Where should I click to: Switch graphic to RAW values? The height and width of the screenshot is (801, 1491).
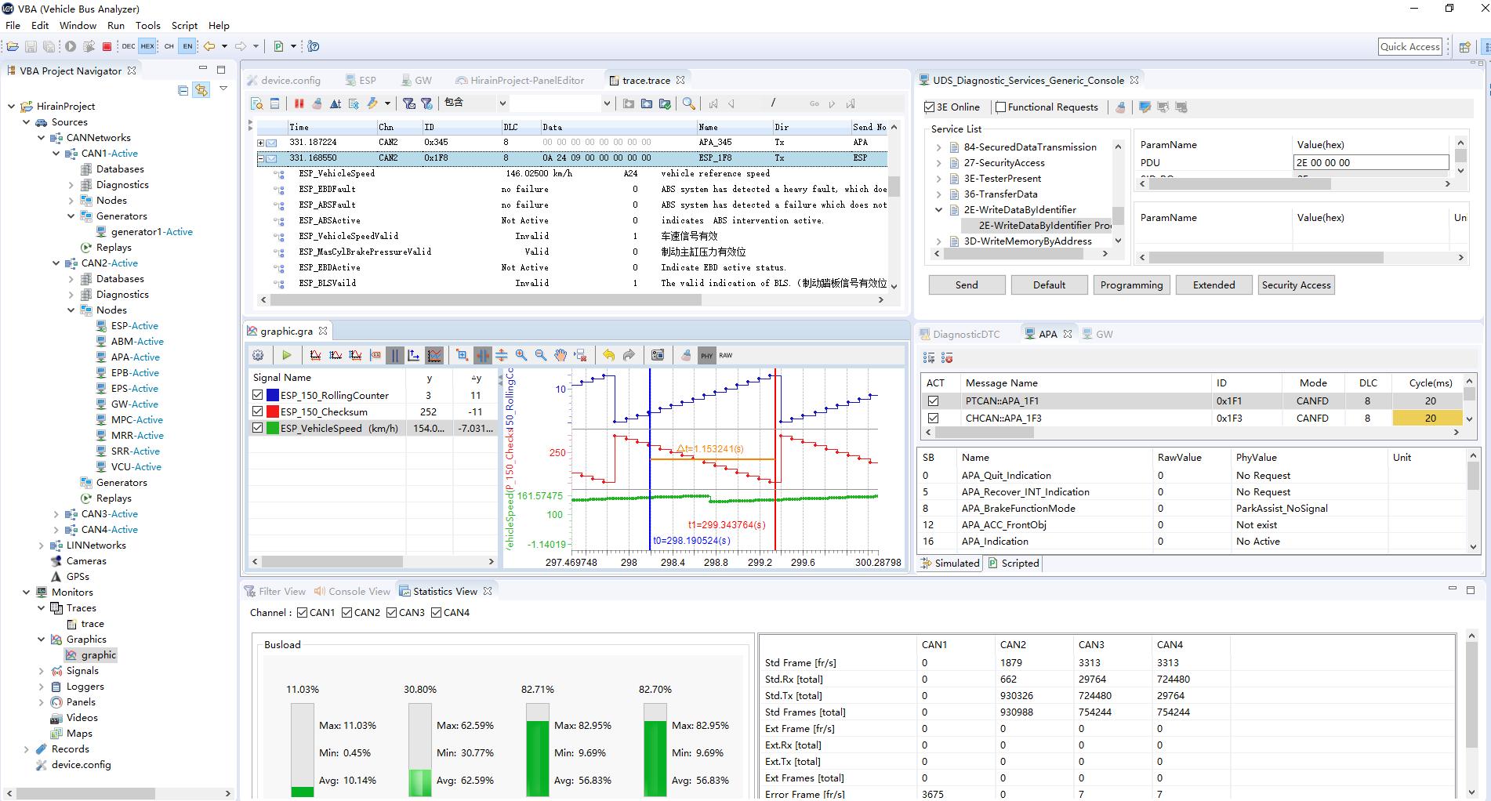click(726, 356)
